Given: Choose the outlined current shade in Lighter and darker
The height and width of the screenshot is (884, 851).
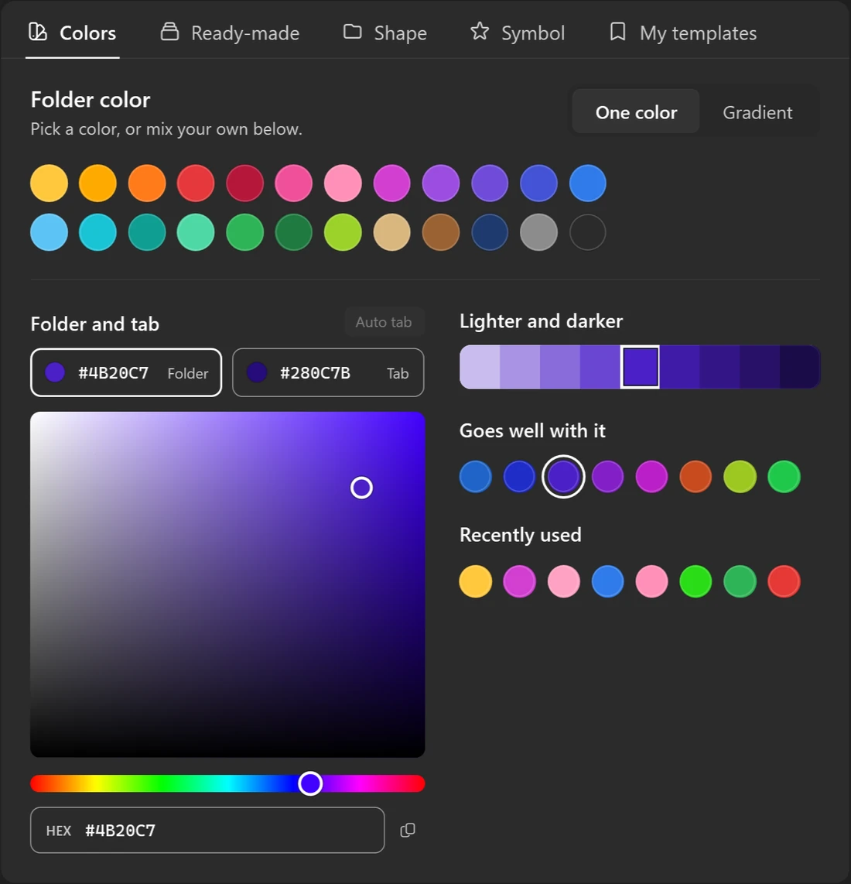Looking at the screenshot, I should (x=641, y=367).
